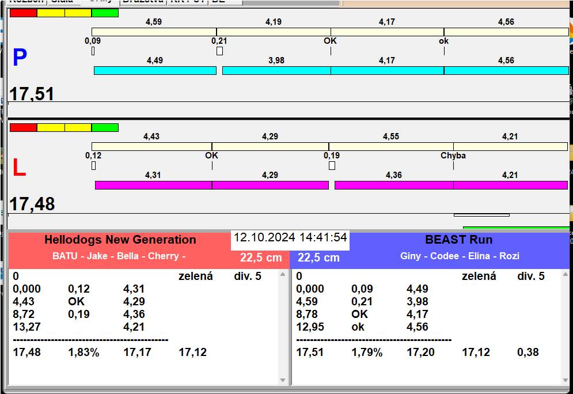Select the first magenta bar labeled 4,31
The width and height of the screenshot is (573, 394).
(153, 185)
